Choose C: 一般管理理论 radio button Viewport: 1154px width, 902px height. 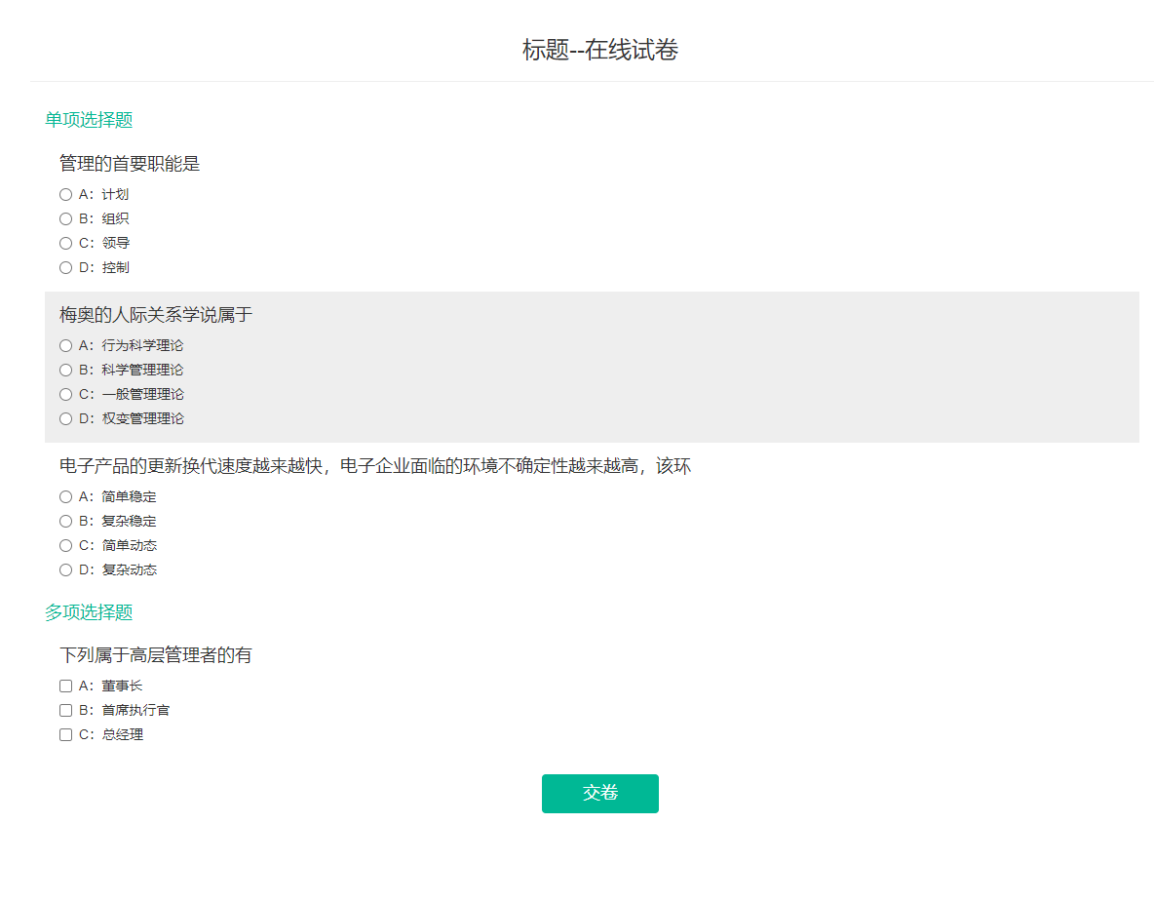tap(65, 394)
